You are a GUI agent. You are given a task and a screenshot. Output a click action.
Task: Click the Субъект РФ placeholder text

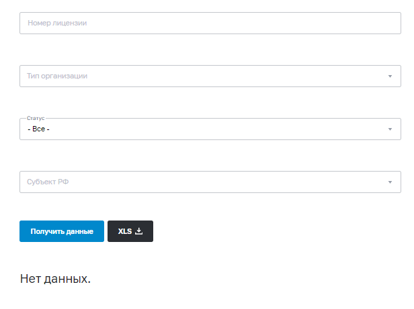48,182
